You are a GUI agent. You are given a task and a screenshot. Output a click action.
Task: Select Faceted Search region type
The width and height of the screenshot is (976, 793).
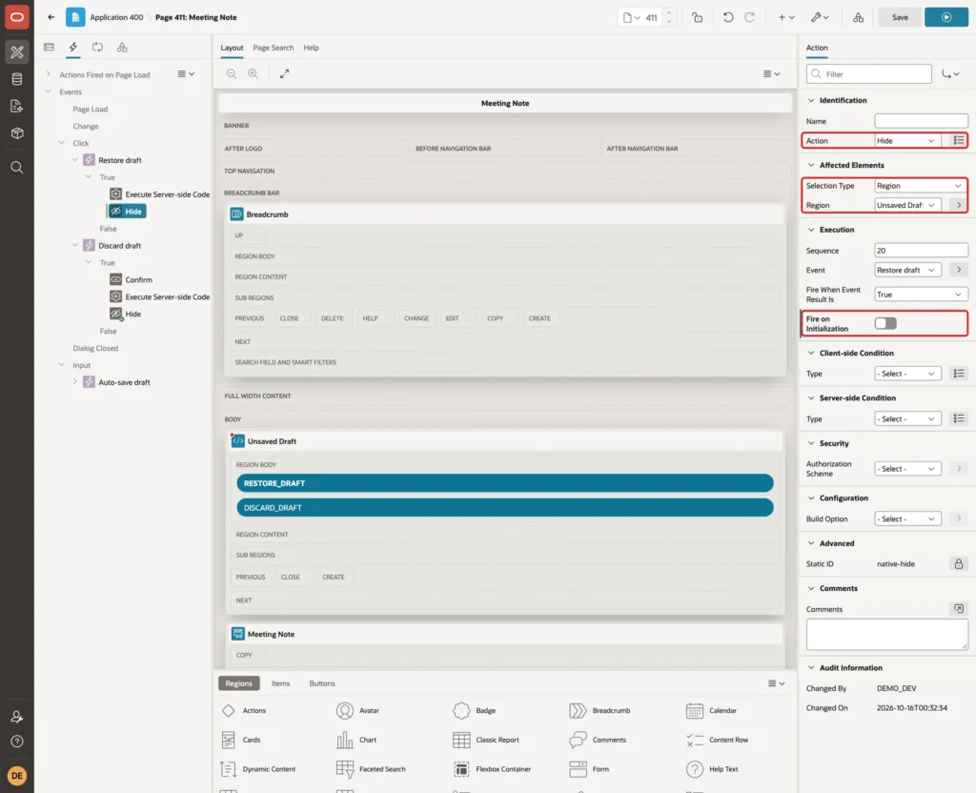coord(371,769)
